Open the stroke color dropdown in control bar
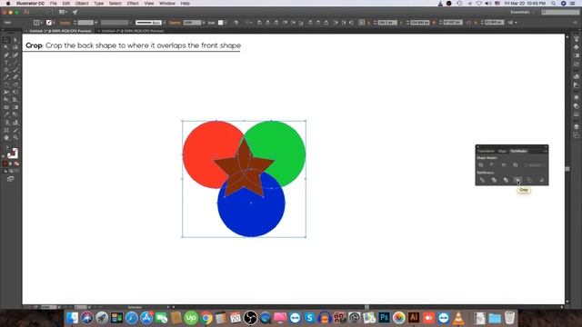The width and height of the screenshot is (582, 327). pyautogui.click(x=55, y=23)
